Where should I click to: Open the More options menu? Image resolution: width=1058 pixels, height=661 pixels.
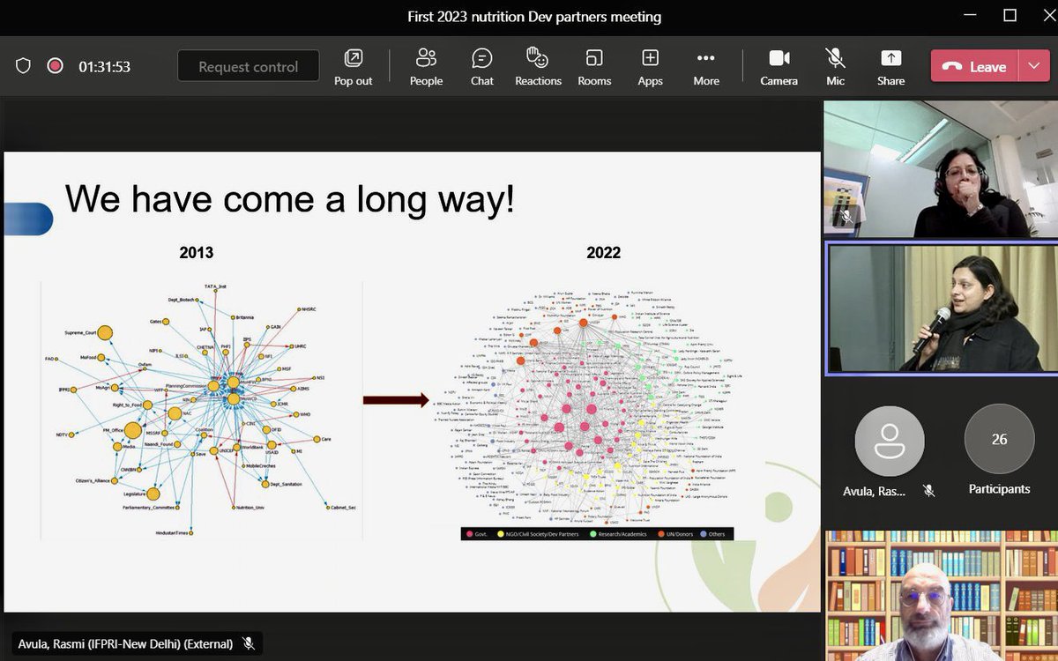705,67
